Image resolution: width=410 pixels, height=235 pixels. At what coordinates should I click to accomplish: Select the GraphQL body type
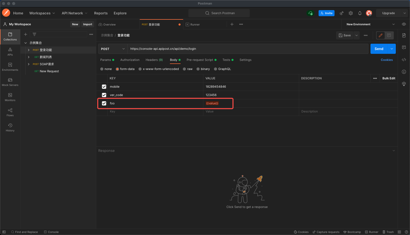tap(216, 69)
